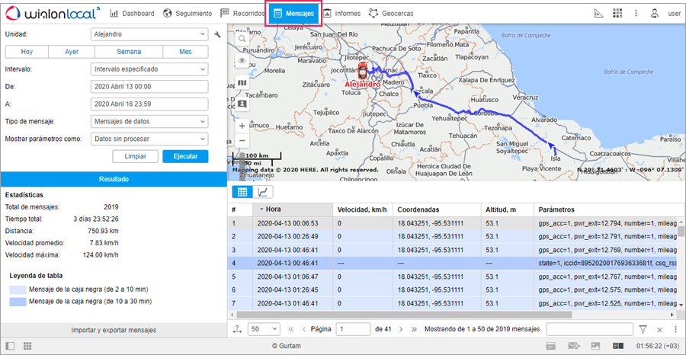Open the filter funnel icon
This screenshot has height=355, width=686.
[643, 329]
